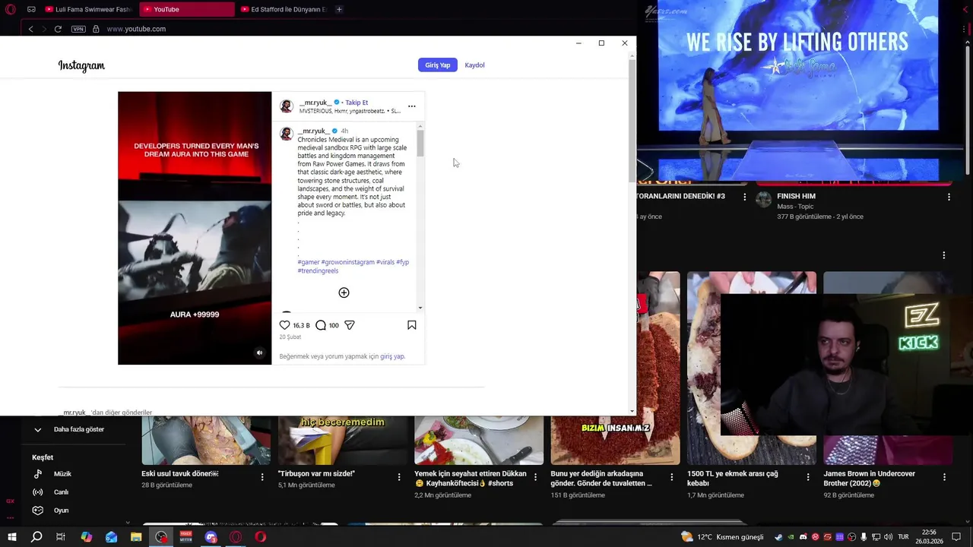973x547 pixels.
Task: Open Windows taskbar search
Action: (36, 537)
